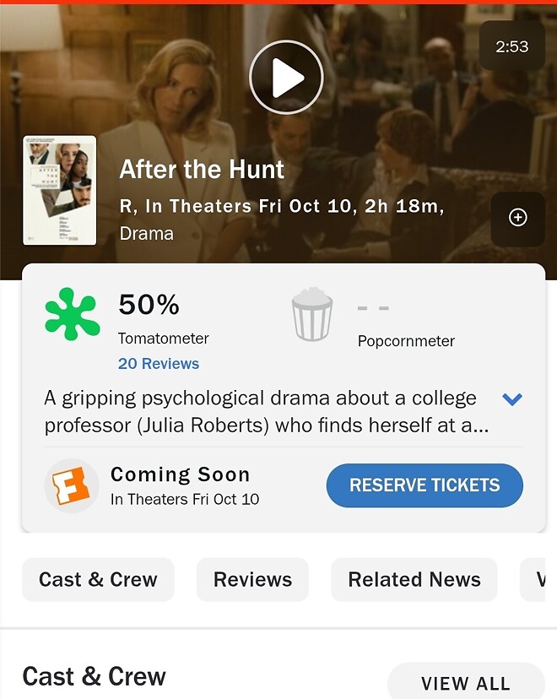The width and height of the screenshot is (557, 699).
Task: Click the Coming Soon showtime text
Action: point(180,474)
